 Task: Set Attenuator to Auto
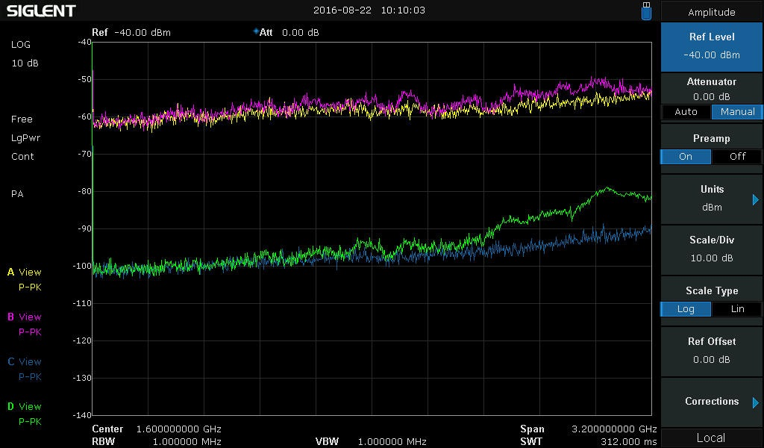click(x=686, y=112)
